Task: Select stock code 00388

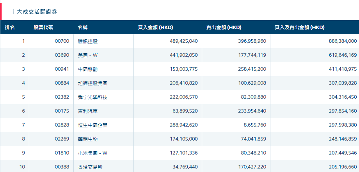Action: tap(62, 167)
